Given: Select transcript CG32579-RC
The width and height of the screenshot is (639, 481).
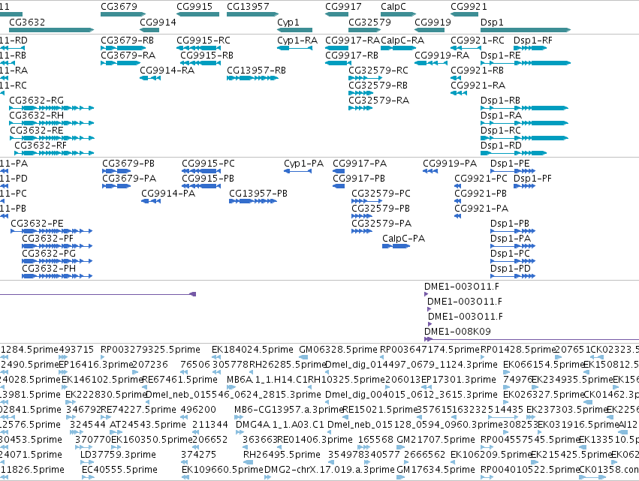Looking at the screenshot, I should (366, 78).
